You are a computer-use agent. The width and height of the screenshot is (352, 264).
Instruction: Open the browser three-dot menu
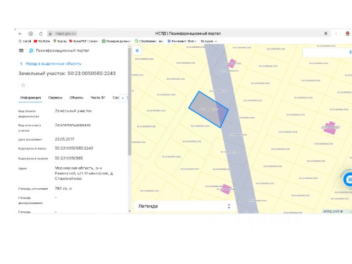point(336,34)
